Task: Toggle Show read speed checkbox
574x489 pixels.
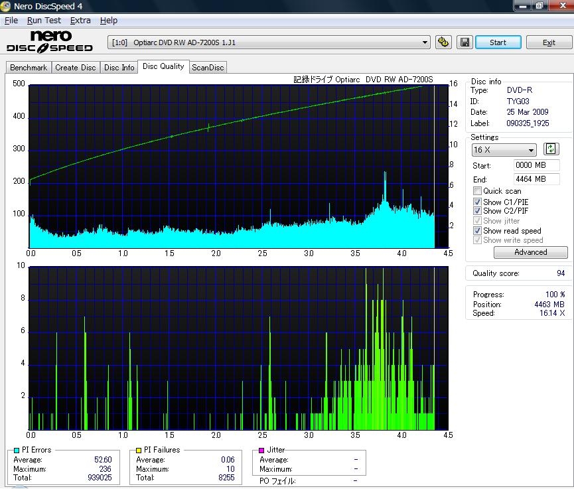Action: (477, 231)
